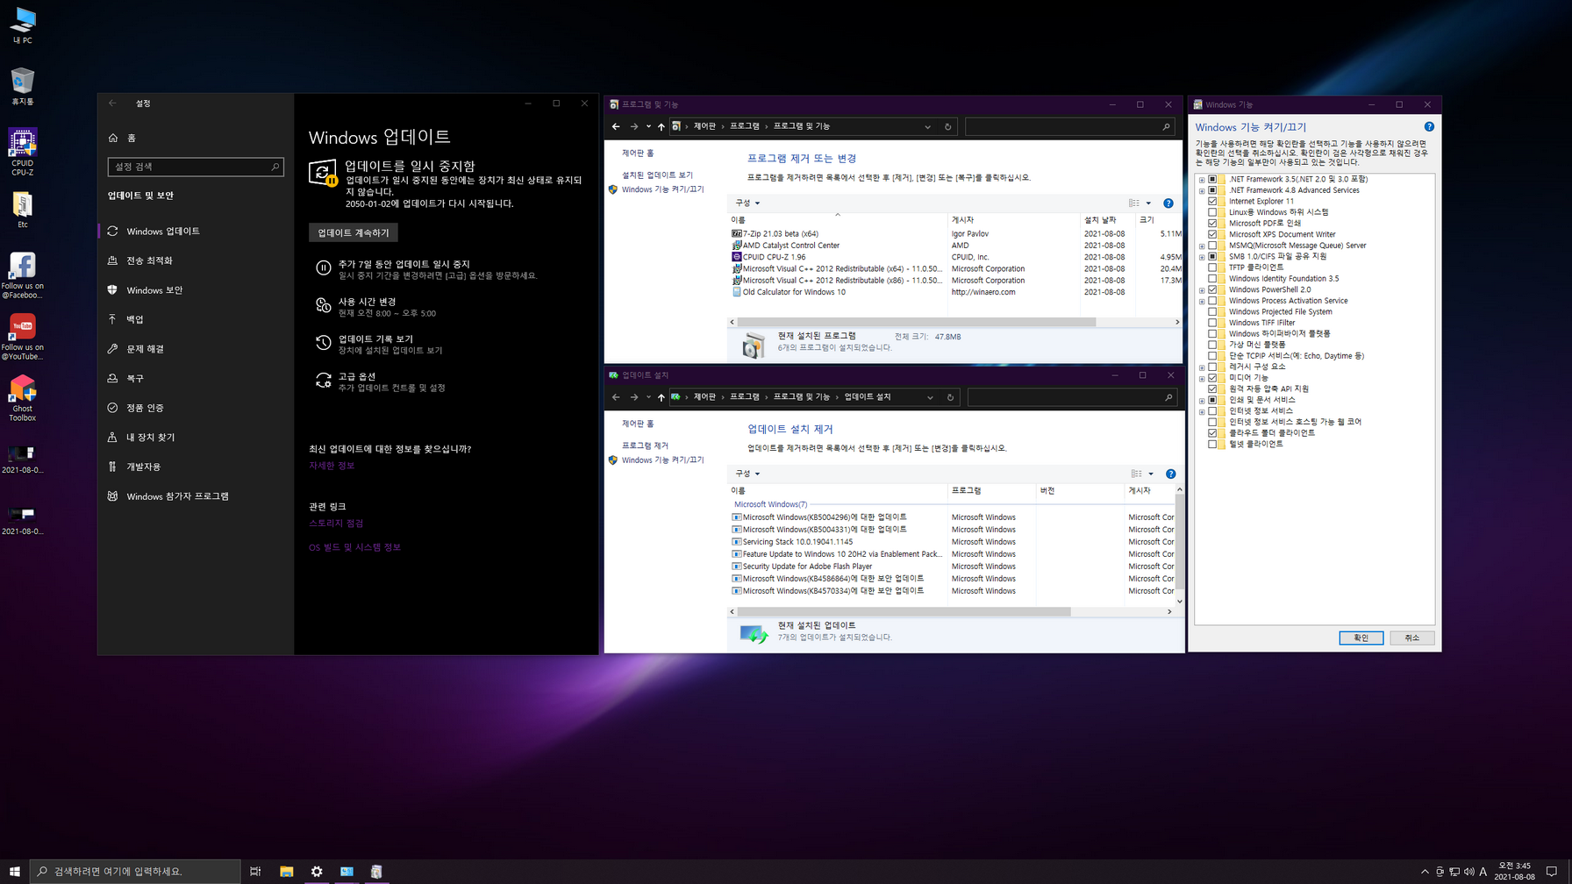Open the OS 빌드 및 시스템 정보 link
This screenshot has height=884, width=1572.
[x=354, y=547]
